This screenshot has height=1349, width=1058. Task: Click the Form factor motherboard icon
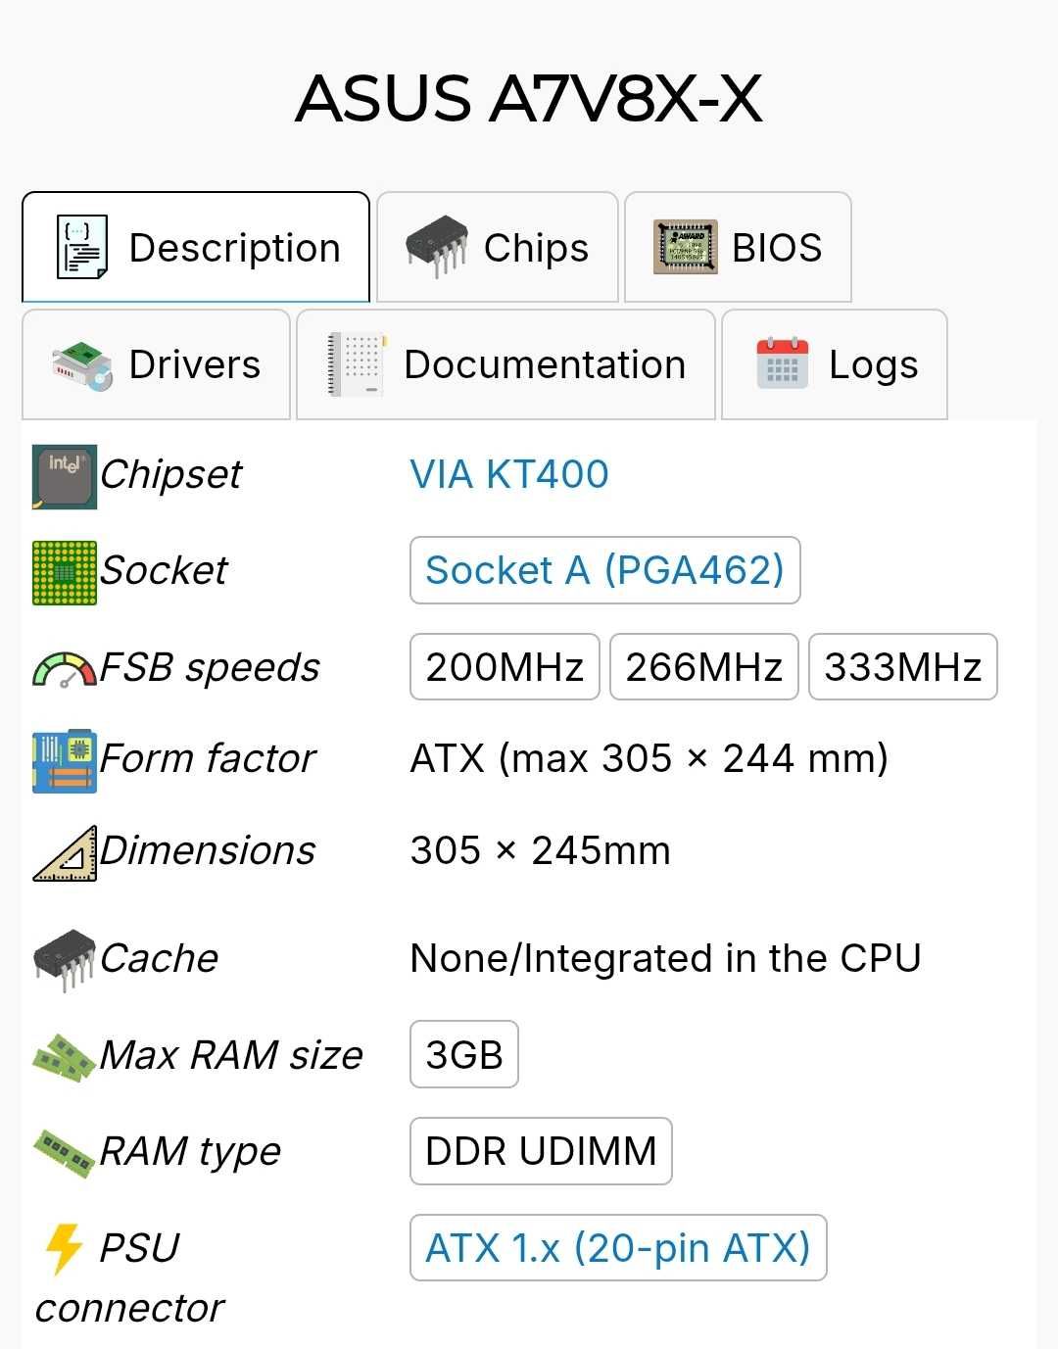(x=65, y=761)
